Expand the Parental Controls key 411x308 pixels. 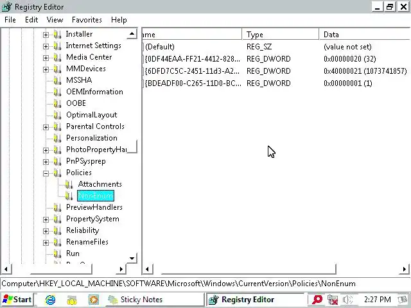click(x=46, y=127)
